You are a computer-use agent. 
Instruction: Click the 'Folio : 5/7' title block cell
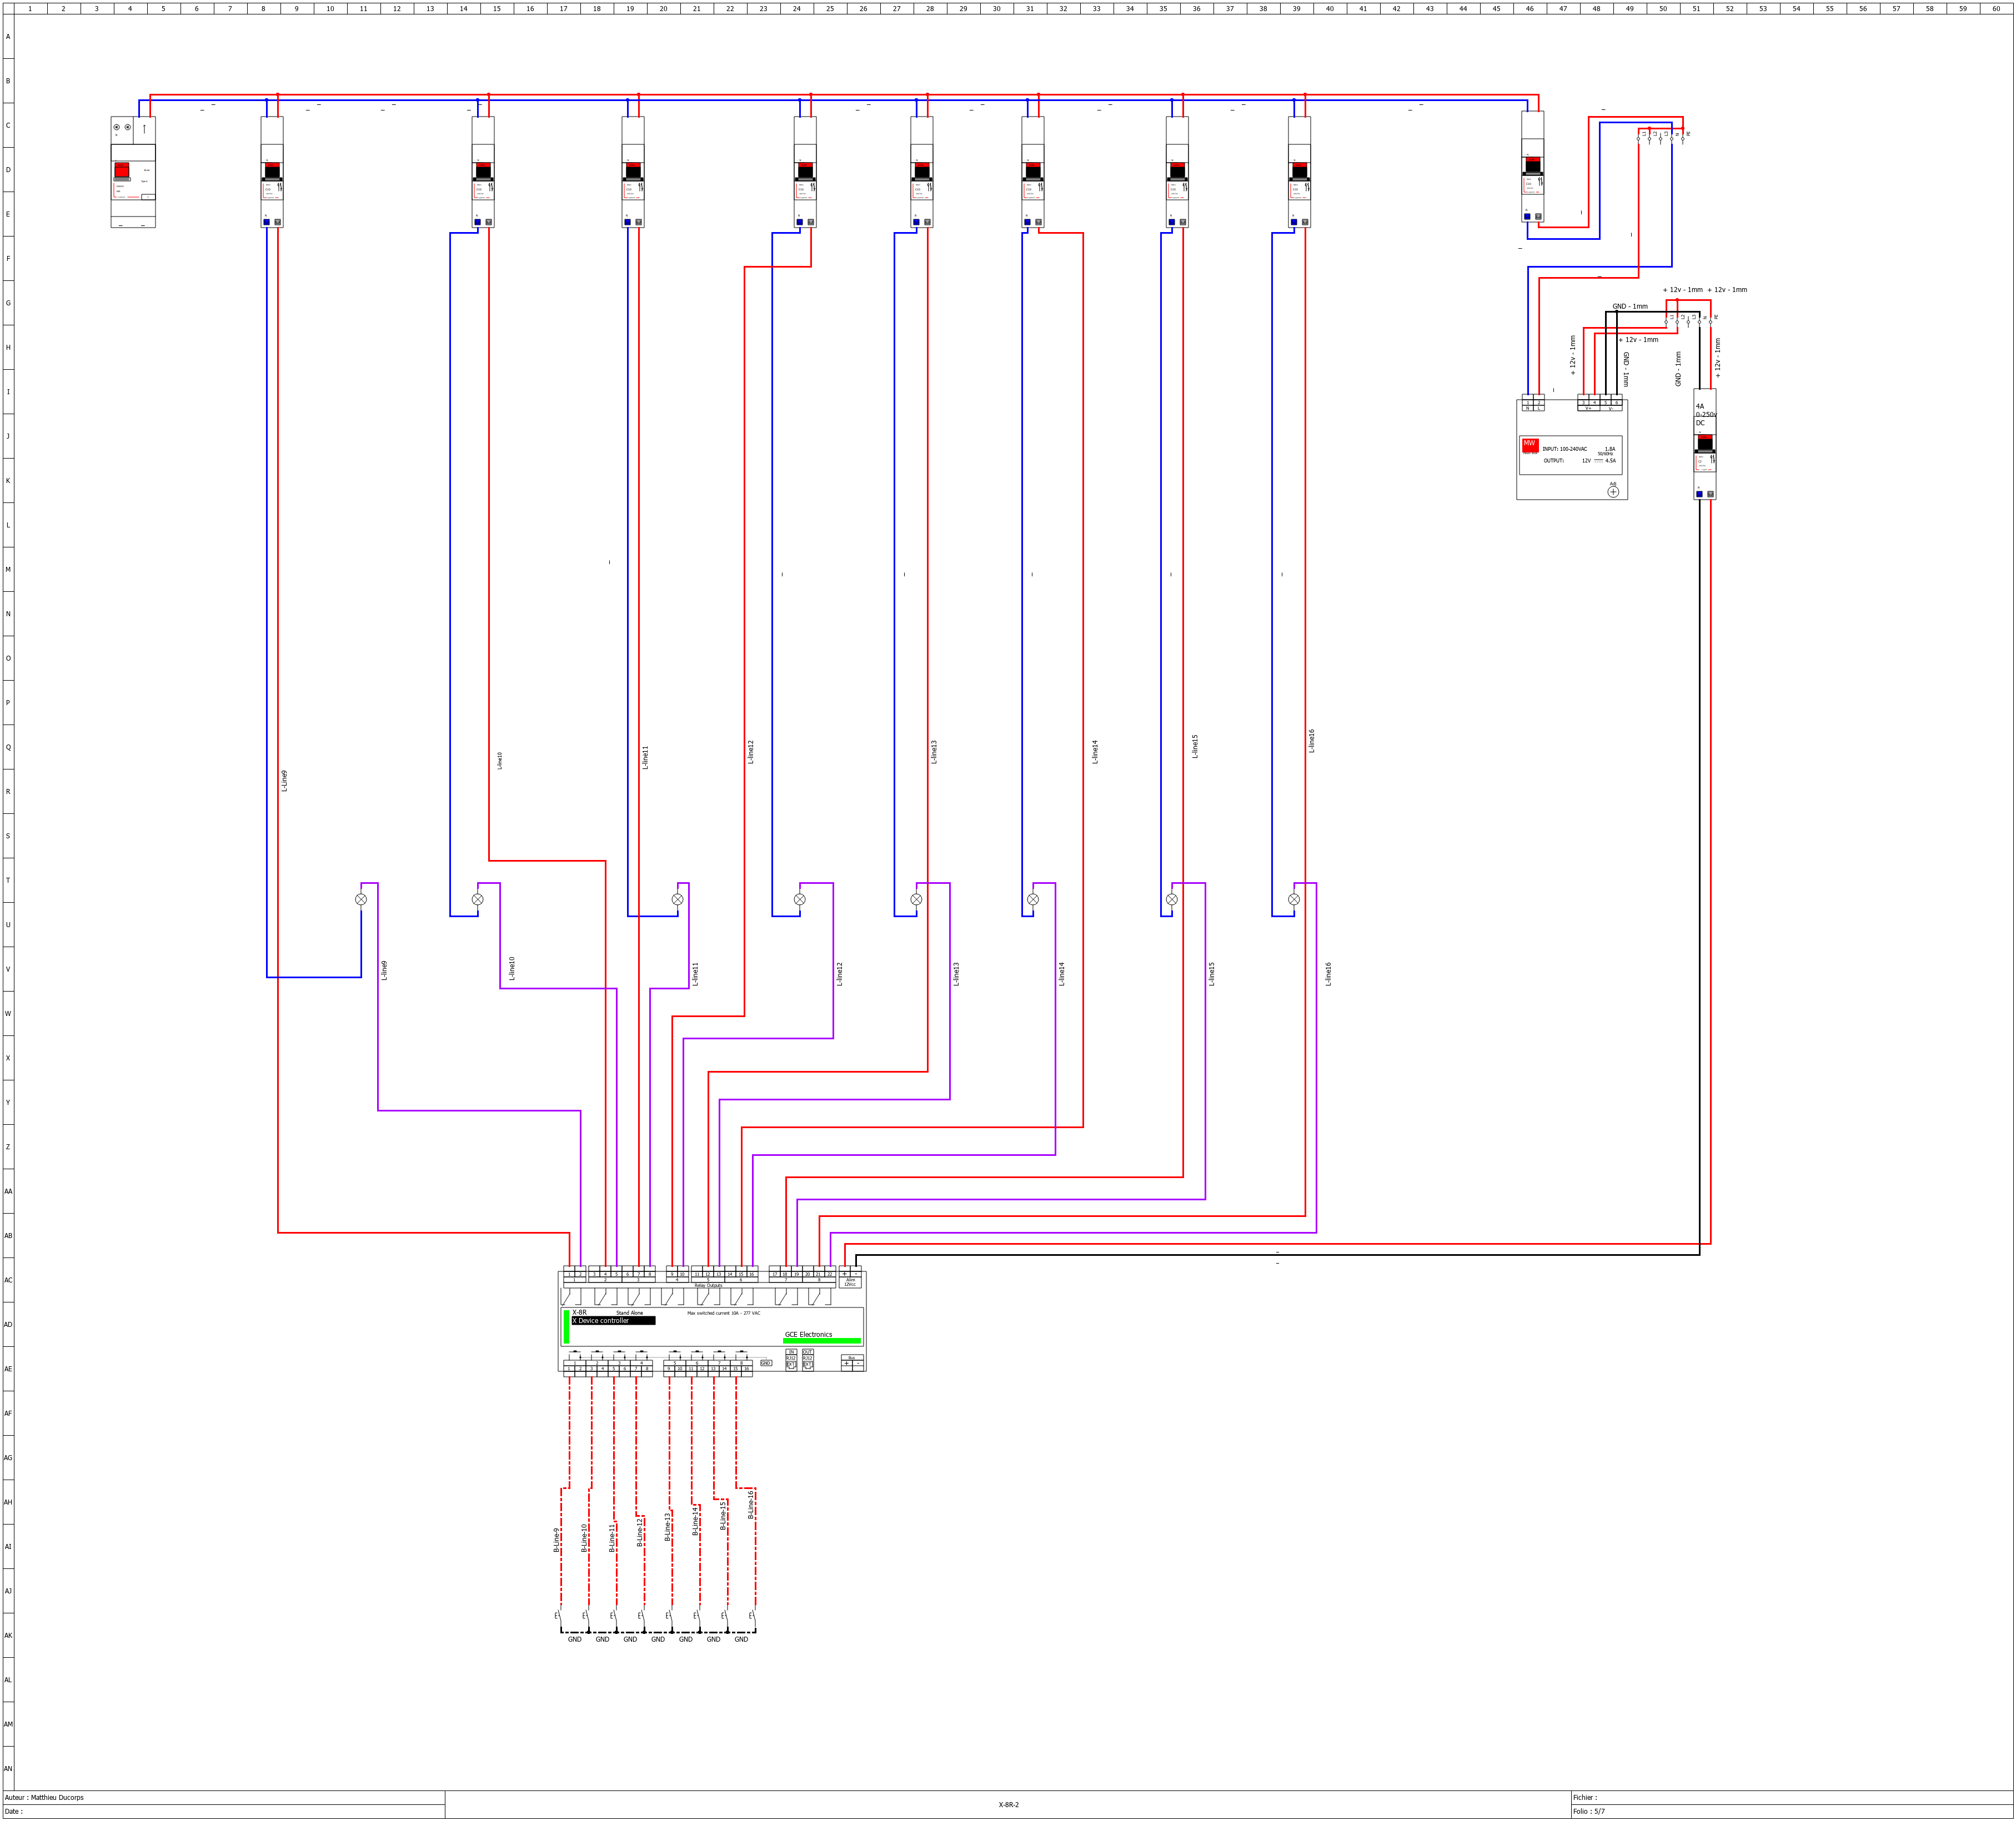pos(1589,1811)
